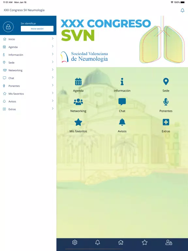188x251 pixels.
Task: Tap the Sociedad Valenciana de Neumología logo
Action: [x=84, y=57]
